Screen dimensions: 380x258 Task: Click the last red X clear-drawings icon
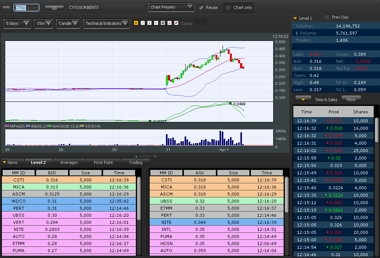pyautogui.click(x=176, y=23)
